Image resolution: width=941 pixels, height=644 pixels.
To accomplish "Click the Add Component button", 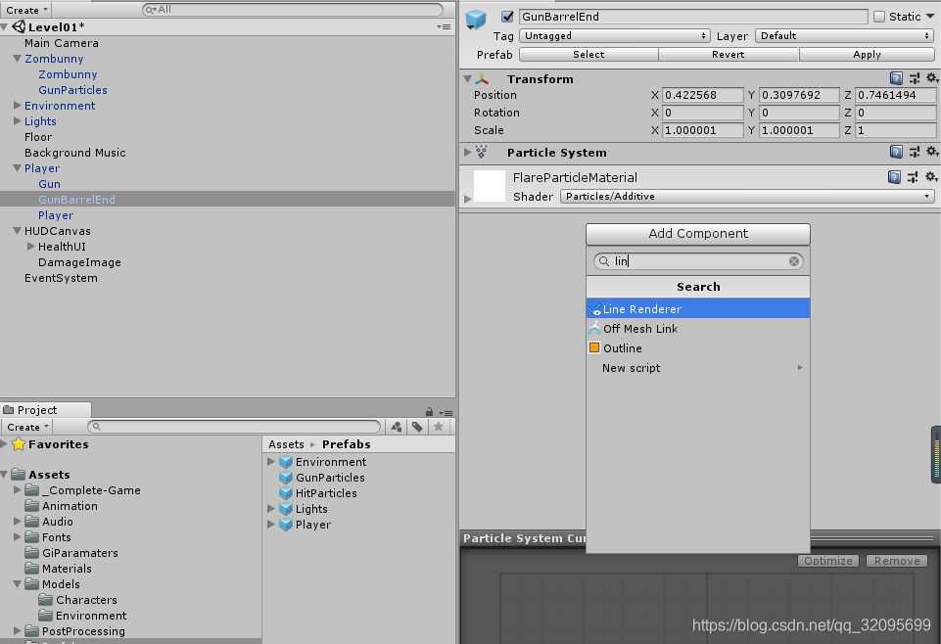I will [x=698, y=234].
